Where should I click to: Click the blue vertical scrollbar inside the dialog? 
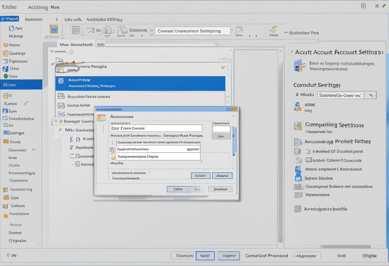pyautogui.click(x=234, y=141)
